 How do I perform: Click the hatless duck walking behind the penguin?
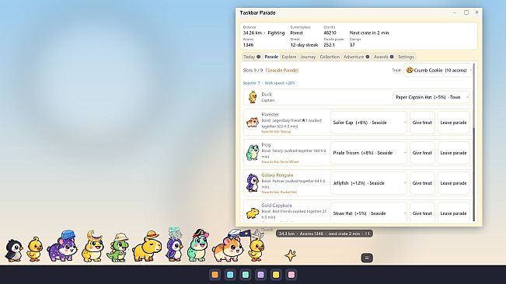point(34,249)
